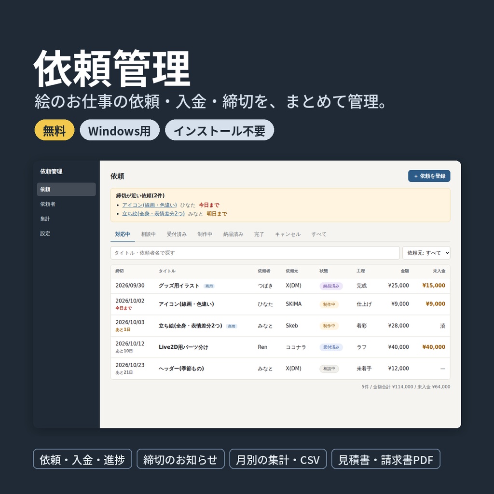Switch to the 相談中 tab
The height and width of the screenshot is (494, 494).
(x=148, y=234)
